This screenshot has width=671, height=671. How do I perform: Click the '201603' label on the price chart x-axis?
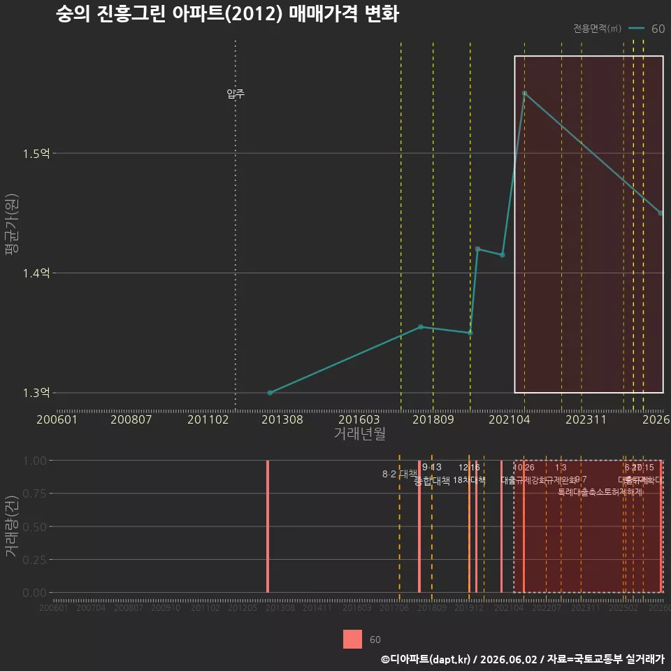tap(359, 419)
